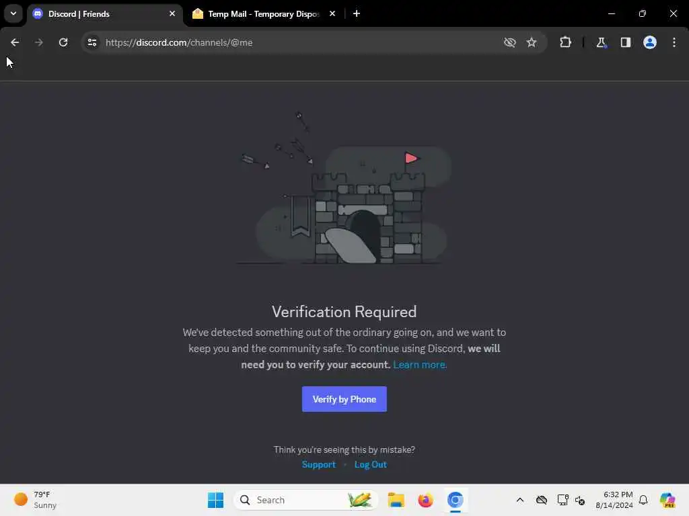Click the third-party cookies blocked eye icon

[510, 42]
